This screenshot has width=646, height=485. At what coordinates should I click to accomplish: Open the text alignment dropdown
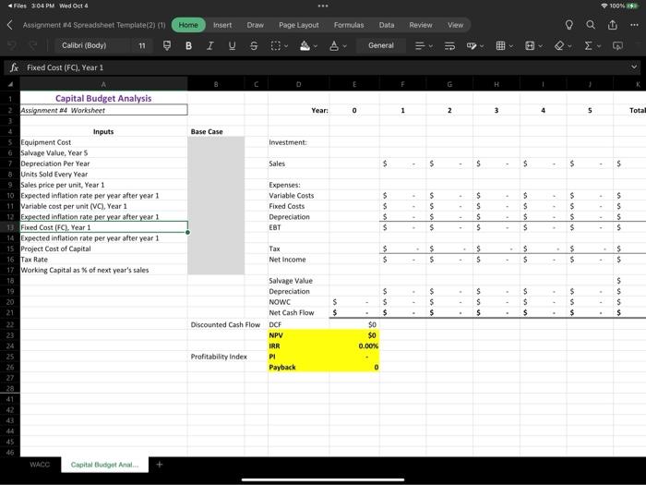[x=424, y=45]
